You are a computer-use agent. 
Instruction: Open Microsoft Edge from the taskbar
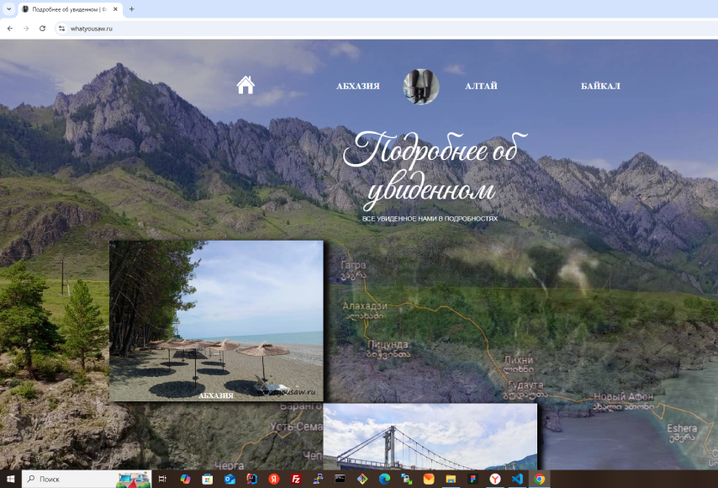tap(384, 479)
